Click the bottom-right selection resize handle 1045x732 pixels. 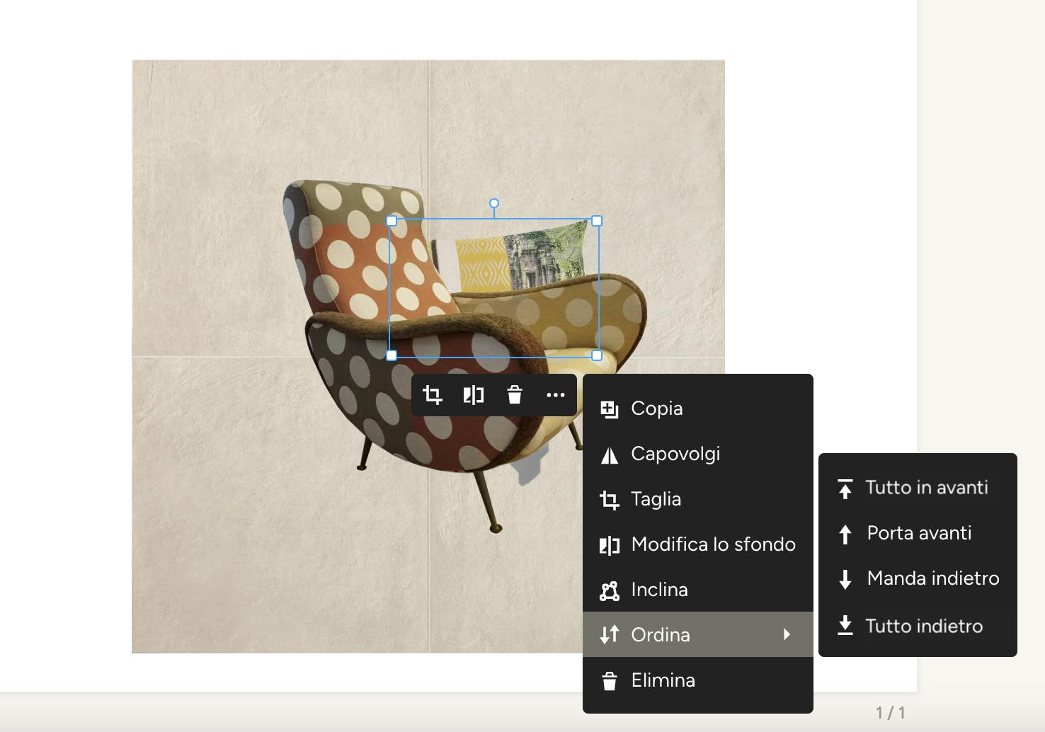tap(597, 355)
